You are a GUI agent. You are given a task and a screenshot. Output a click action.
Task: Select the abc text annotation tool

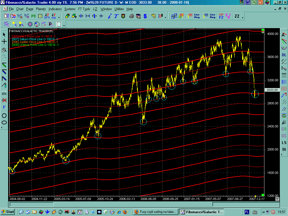pos(4,93)
